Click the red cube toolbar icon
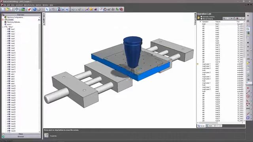253x142 pixels. coord(121,9)
